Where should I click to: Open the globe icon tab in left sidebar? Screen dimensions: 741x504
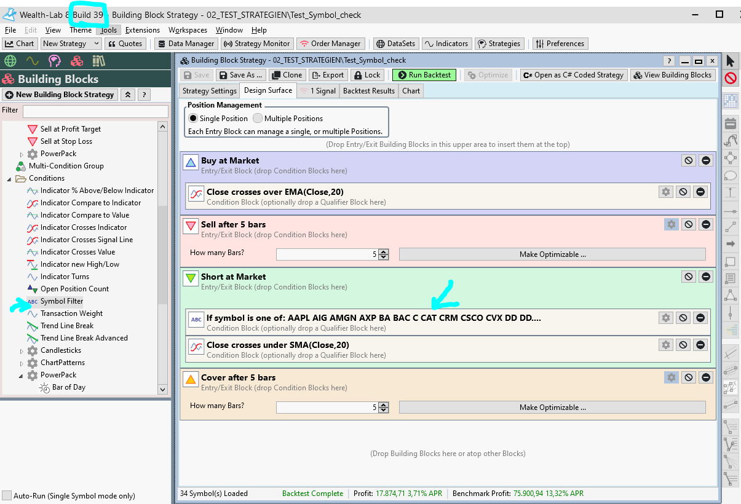[10, 61]
